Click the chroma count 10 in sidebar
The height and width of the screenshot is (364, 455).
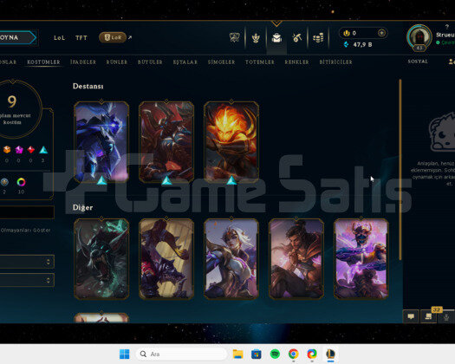click(x=21, y=192)
